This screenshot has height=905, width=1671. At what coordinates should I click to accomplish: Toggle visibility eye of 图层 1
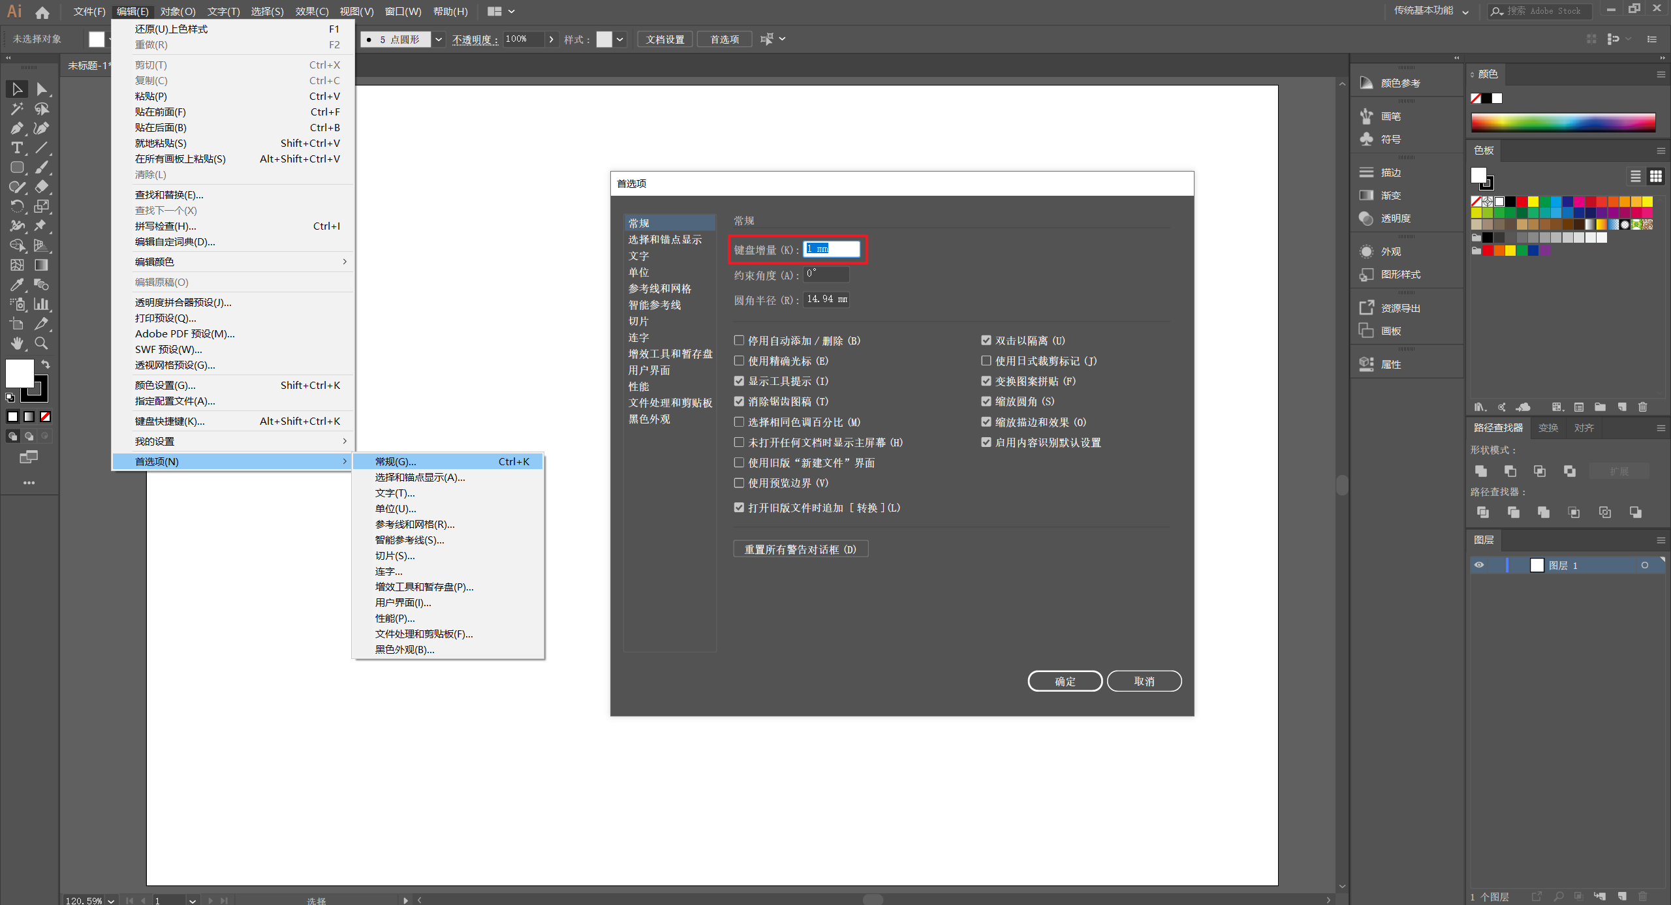click(x=1479, y=565)
